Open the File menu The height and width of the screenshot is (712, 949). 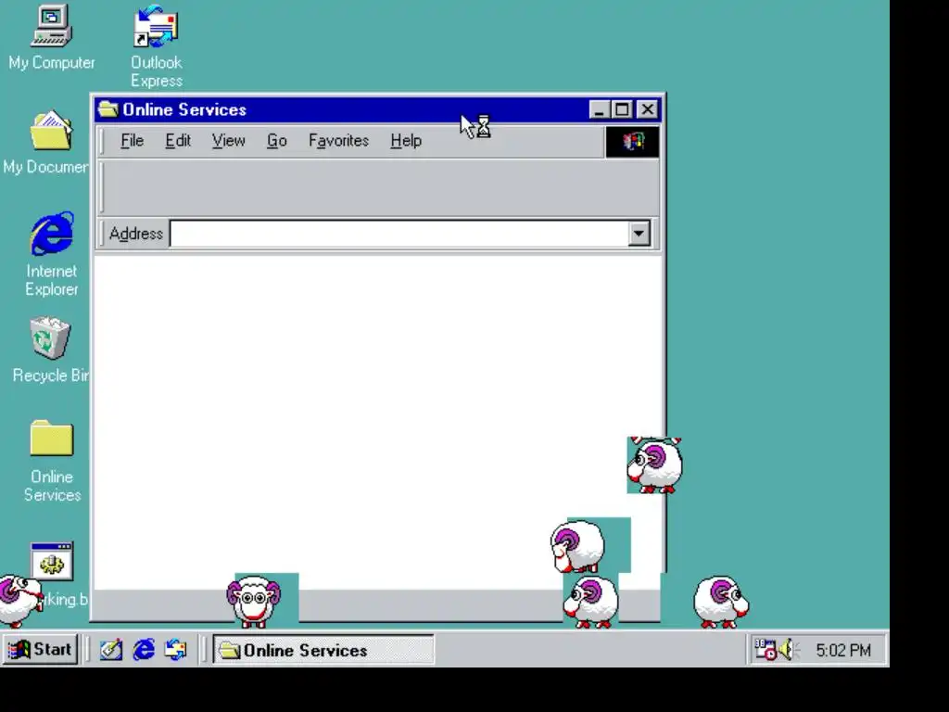[x=132, y=141]
